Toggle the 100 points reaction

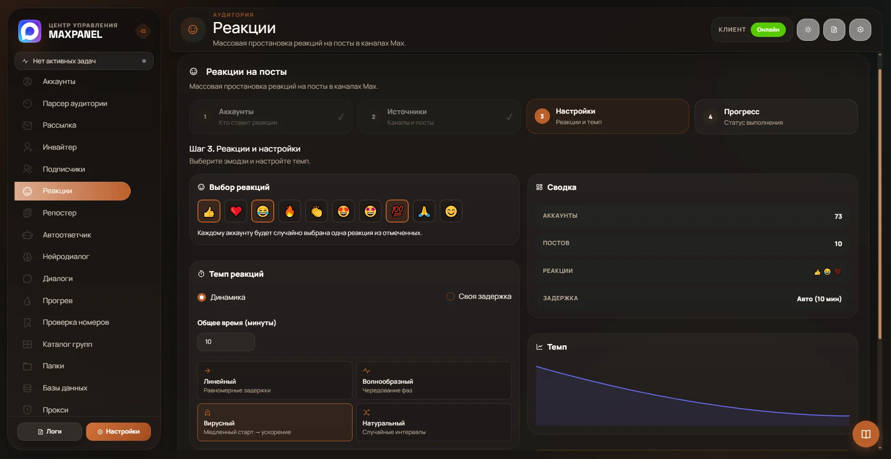point(397,211)
